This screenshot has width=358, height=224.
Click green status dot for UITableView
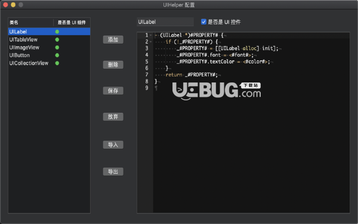click(57, 39)
